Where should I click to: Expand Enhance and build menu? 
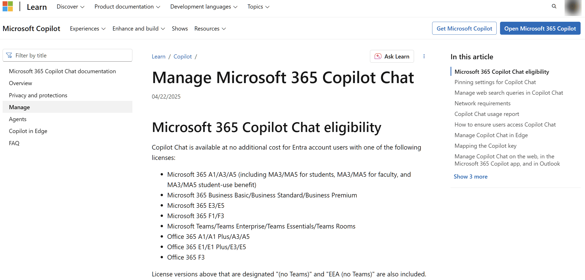[139, 28]
